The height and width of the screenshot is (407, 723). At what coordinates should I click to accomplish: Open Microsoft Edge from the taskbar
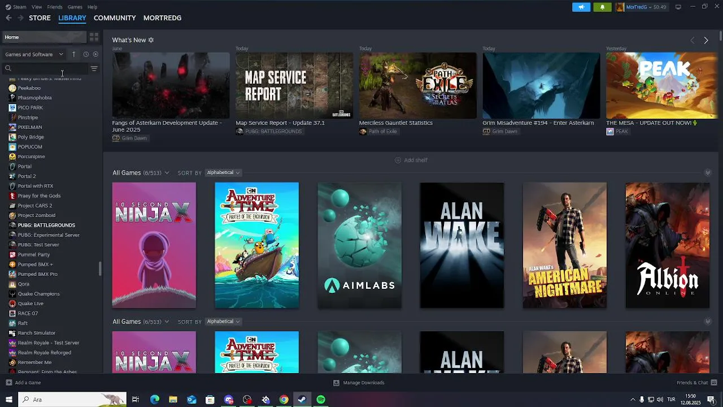tap(154, 400)
